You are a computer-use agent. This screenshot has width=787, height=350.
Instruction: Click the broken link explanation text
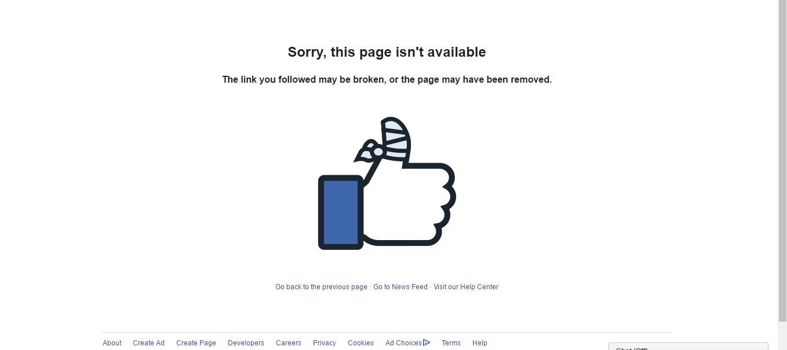pos(387,80)
